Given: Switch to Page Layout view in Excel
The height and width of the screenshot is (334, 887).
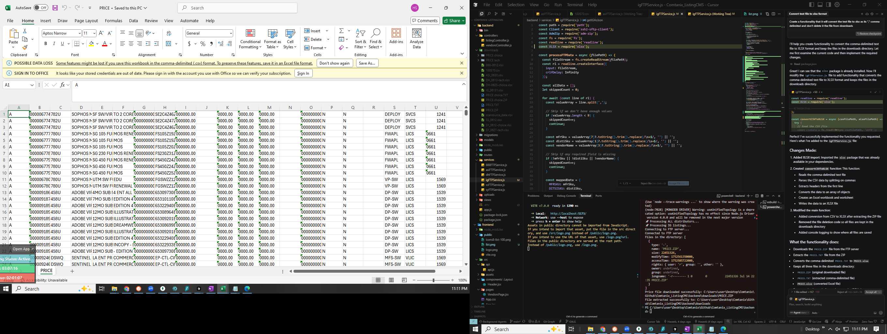Looking at the screenshot, I should pos(391,280).
